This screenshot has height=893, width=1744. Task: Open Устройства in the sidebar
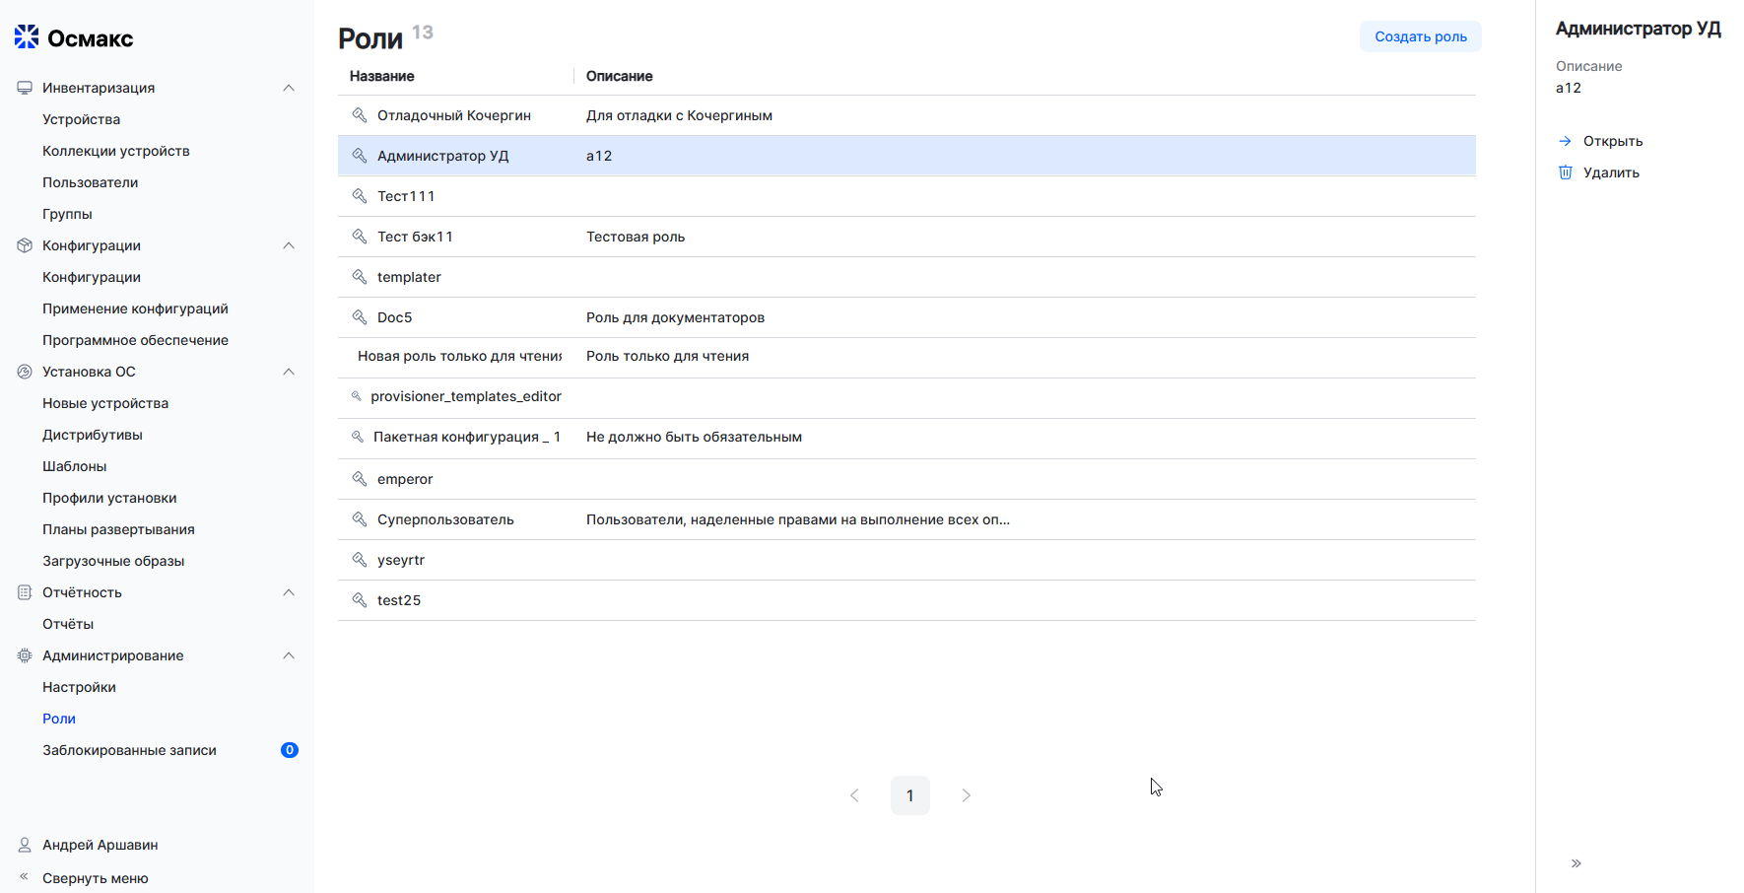81,119
